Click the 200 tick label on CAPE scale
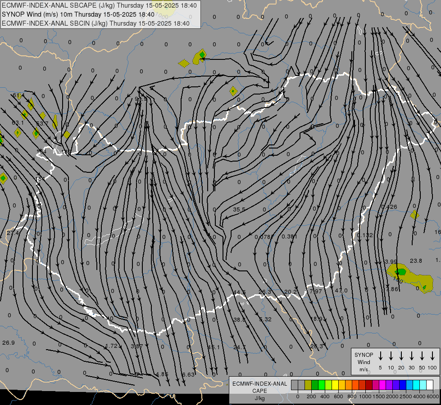Image resolution: width=441 pixels, height=405 pixels. coord(311,396)
